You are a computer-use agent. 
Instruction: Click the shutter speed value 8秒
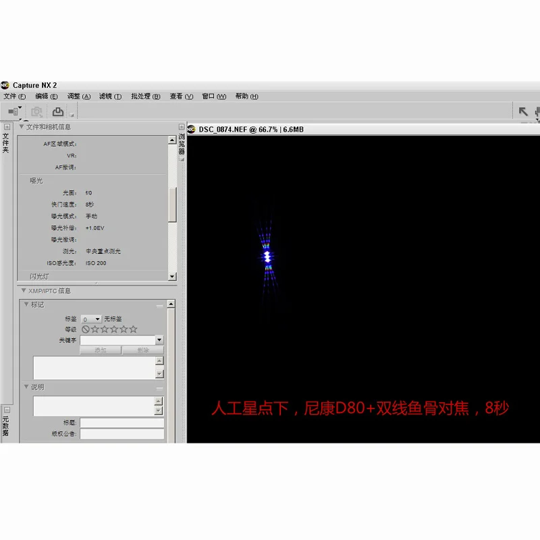point(90,205)
